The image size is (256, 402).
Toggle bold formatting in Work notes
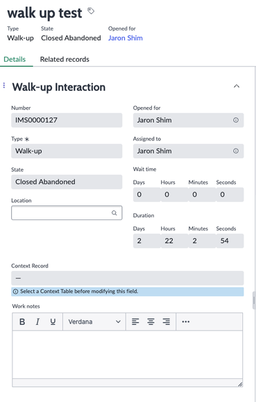[22, 321]
